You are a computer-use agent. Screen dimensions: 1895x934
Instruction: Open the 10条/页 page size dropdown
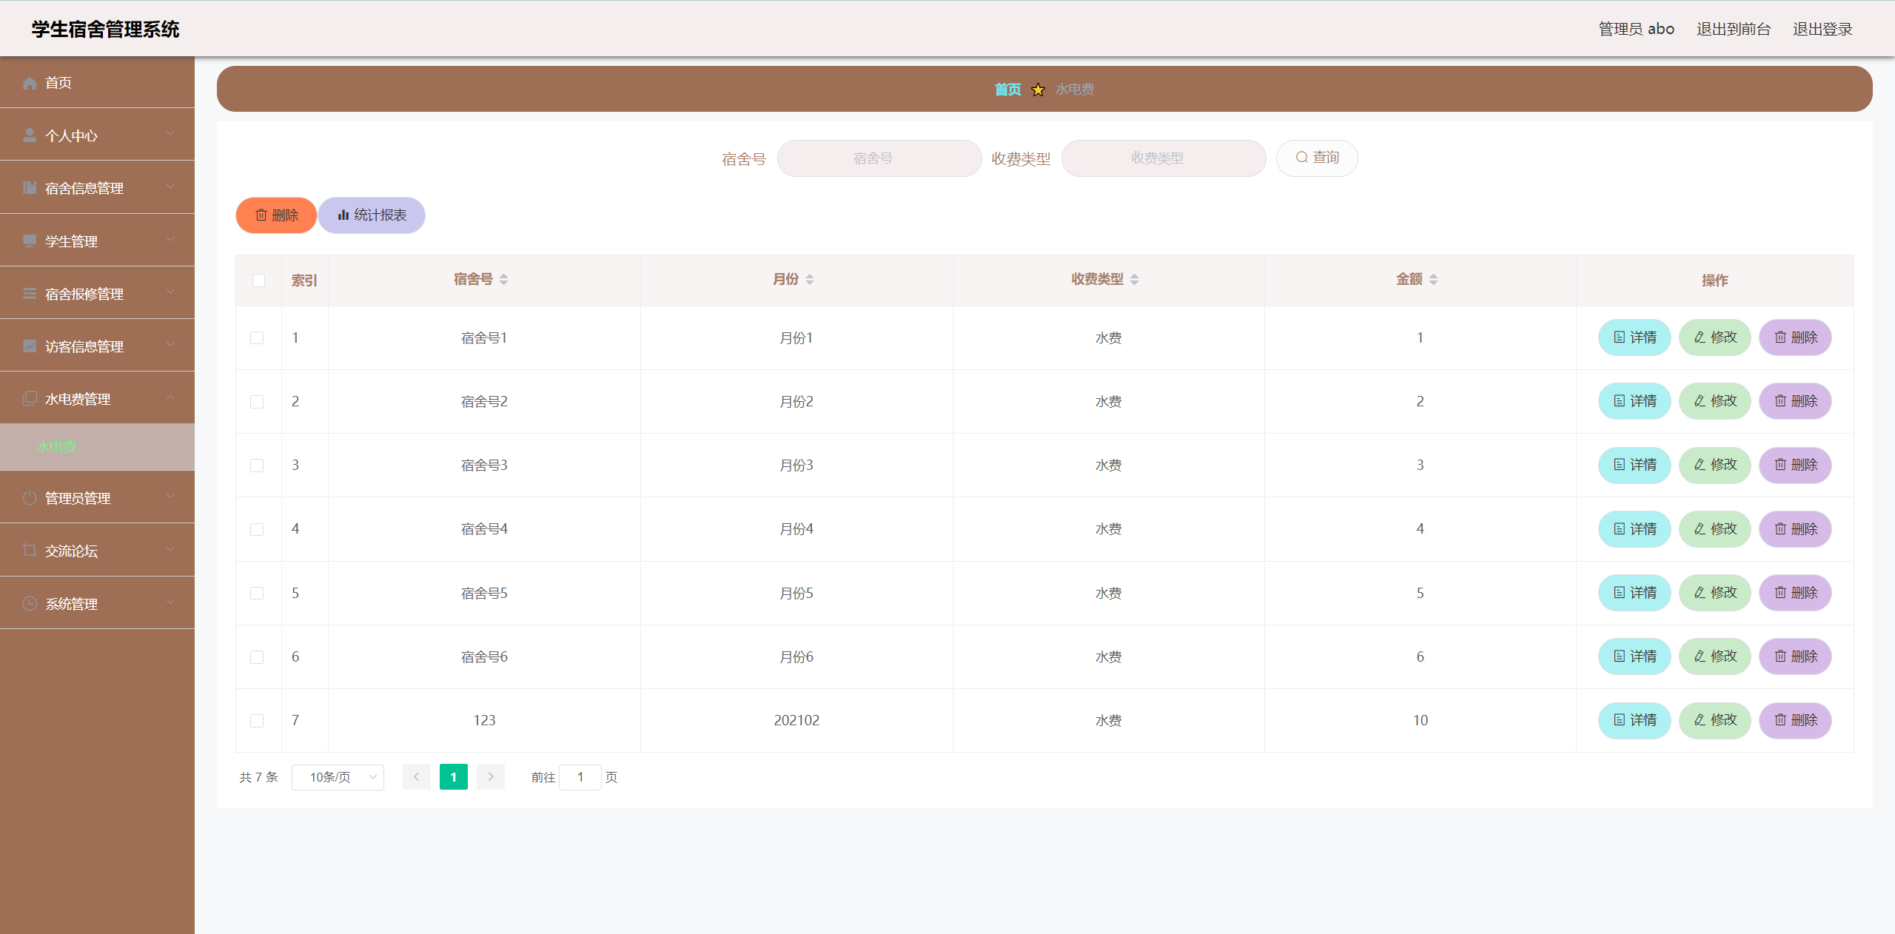click(338, 777)
